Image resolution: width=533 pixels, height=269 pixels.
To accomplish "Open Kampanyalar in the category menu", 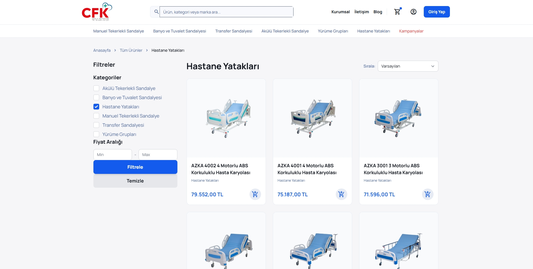I will tap(411, 31).
